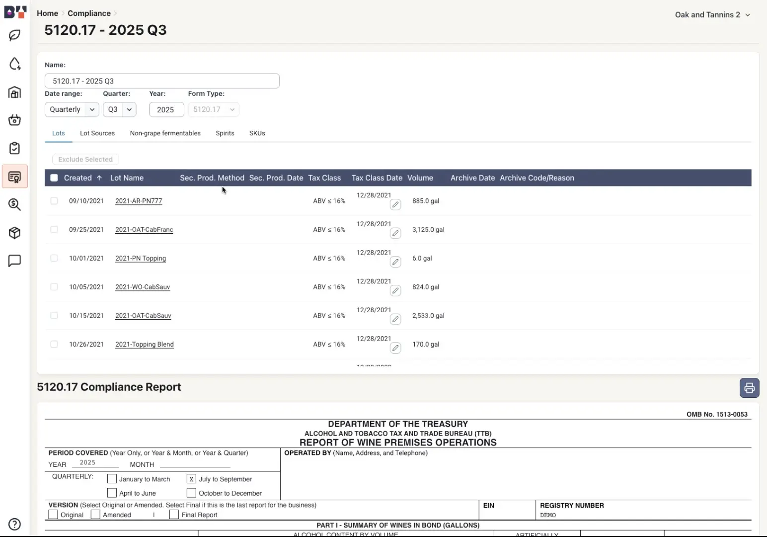The height and width of the screenshot is (537, 767).
Task: Switch to the SKUs tab
Action: point(257,133)
